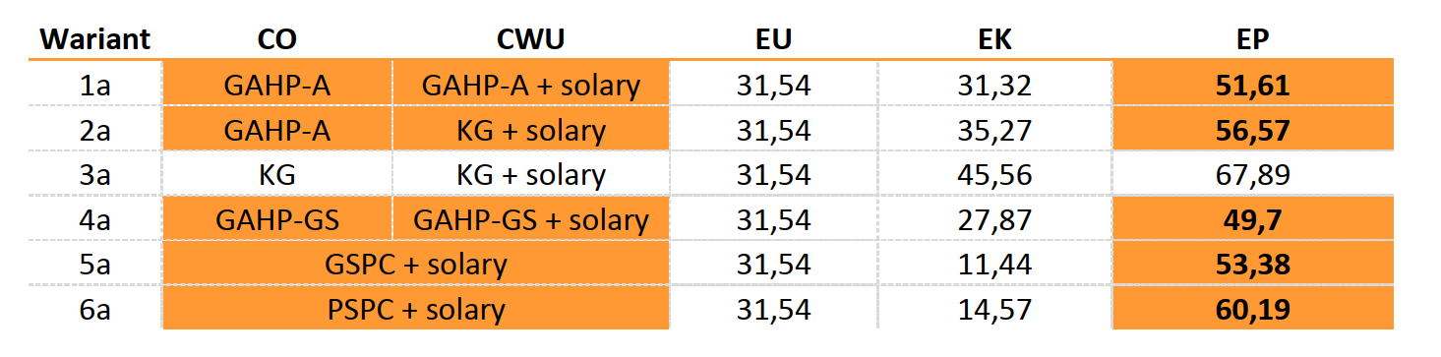Click the EP value 67,89
Screen dimensions: 1441x357
pyautogui.click(x=1253, y=175)
